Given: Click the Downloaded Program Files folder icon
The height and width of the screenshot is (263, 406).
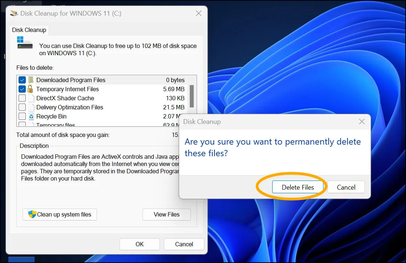Looking at the screenshot, I should [30, 80].
